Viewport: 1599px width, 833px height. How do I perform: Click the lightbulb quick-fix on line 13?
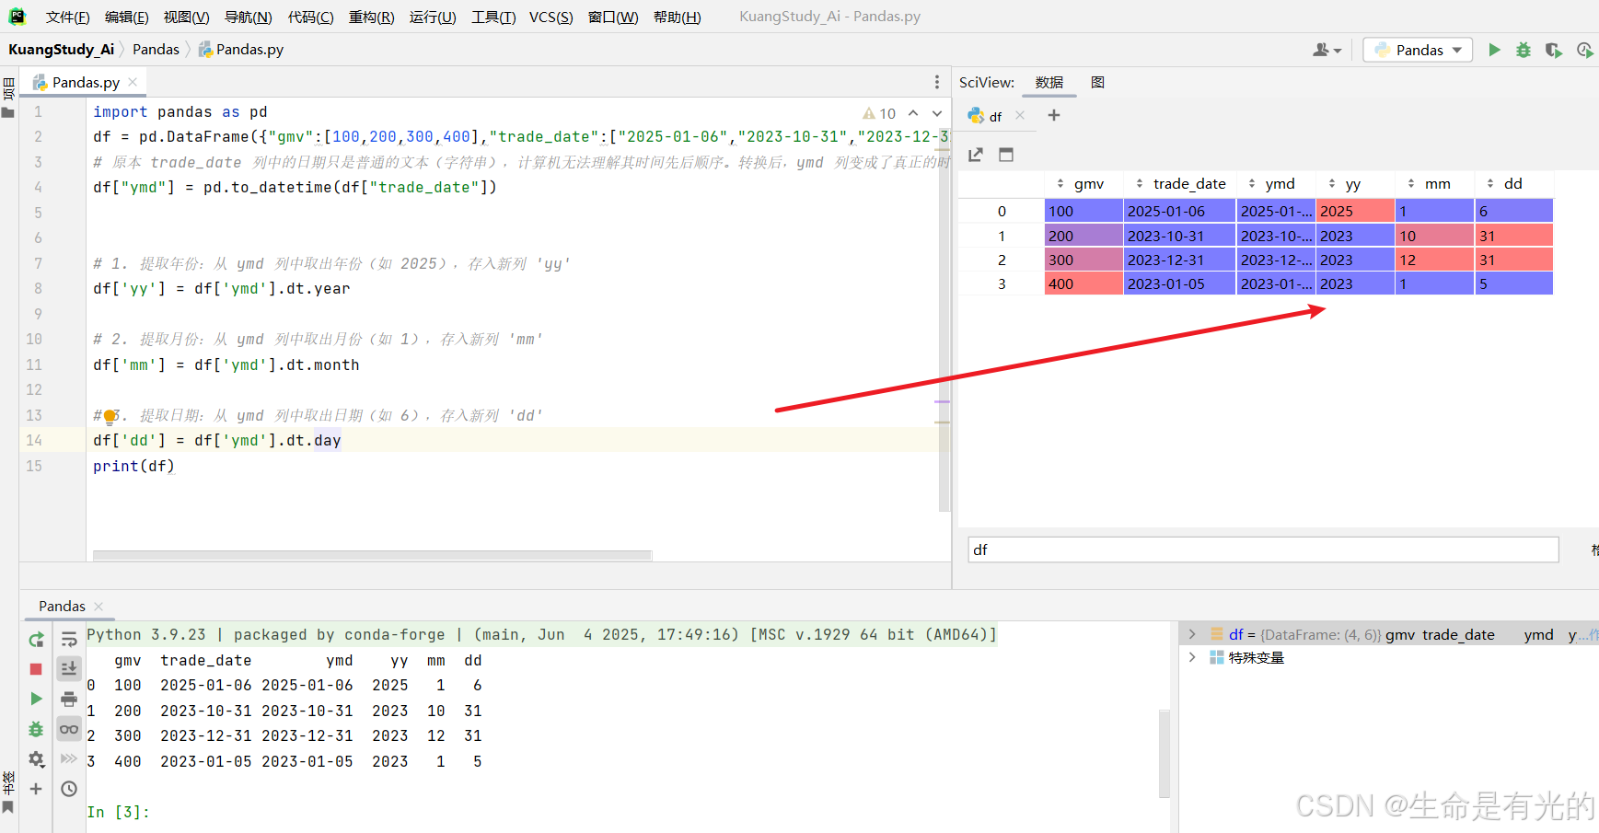click(110, 416)
